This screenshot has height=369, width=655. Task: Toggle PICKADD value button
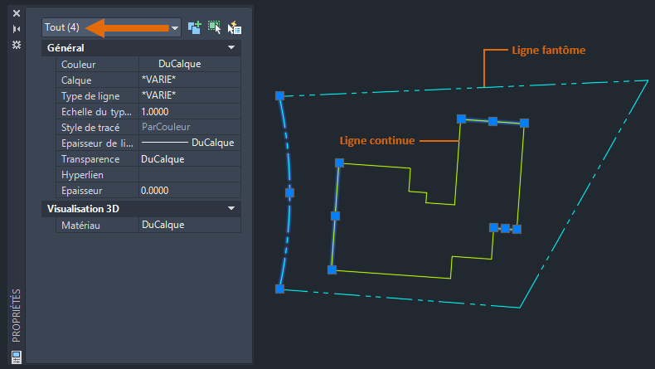click(195, 27)
